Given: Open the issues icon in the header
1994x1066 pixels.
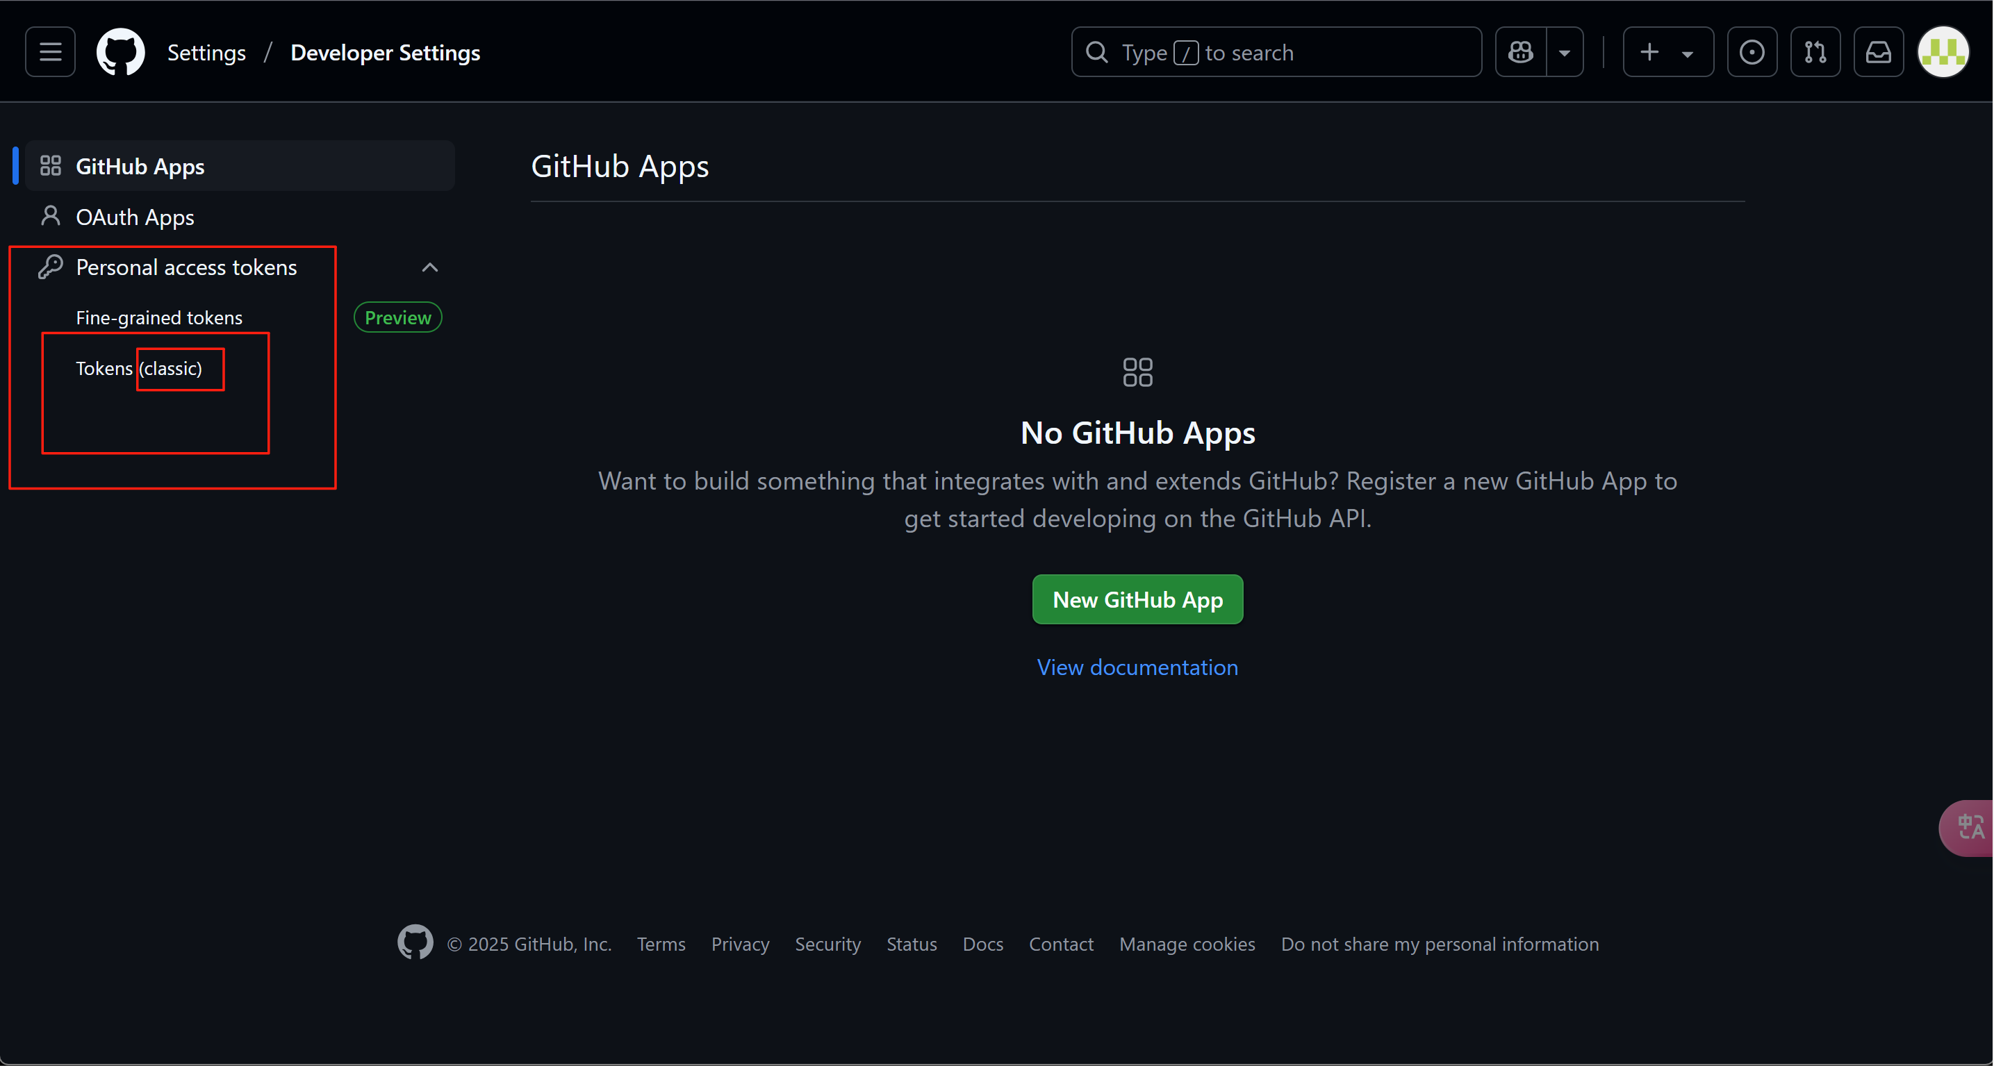Looking at the screenshot, I should pos(1752,51).
